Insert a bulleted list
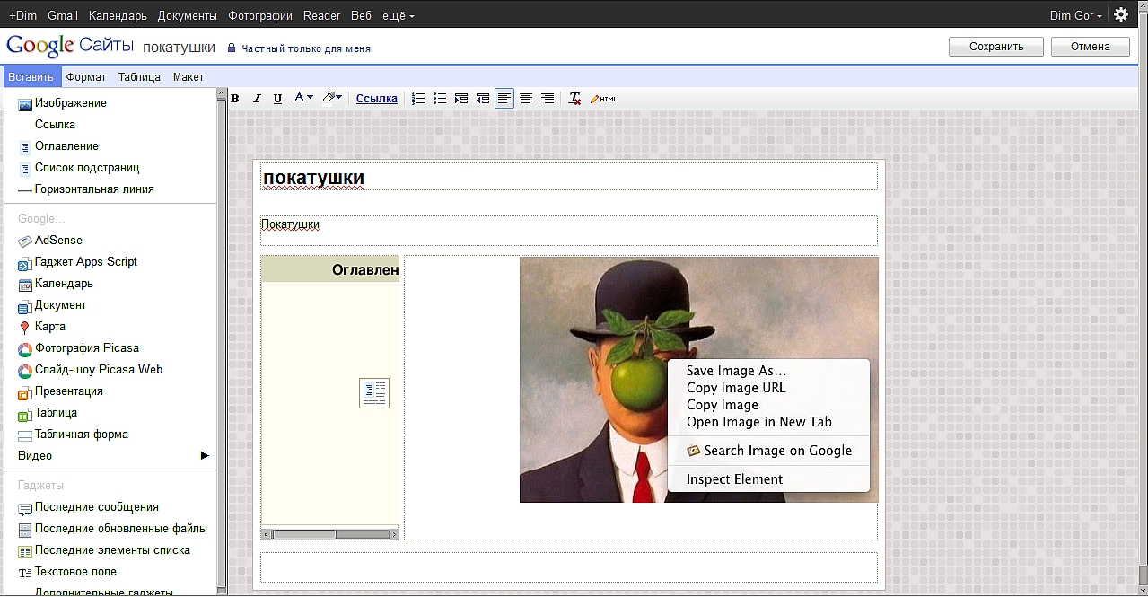Screen dimensions: 1148x597 pos(440,99)
